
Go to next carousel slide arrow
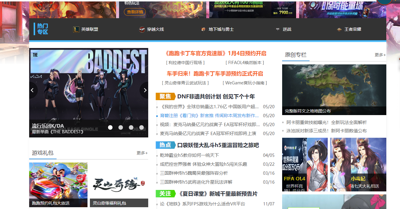pos(145,90)
